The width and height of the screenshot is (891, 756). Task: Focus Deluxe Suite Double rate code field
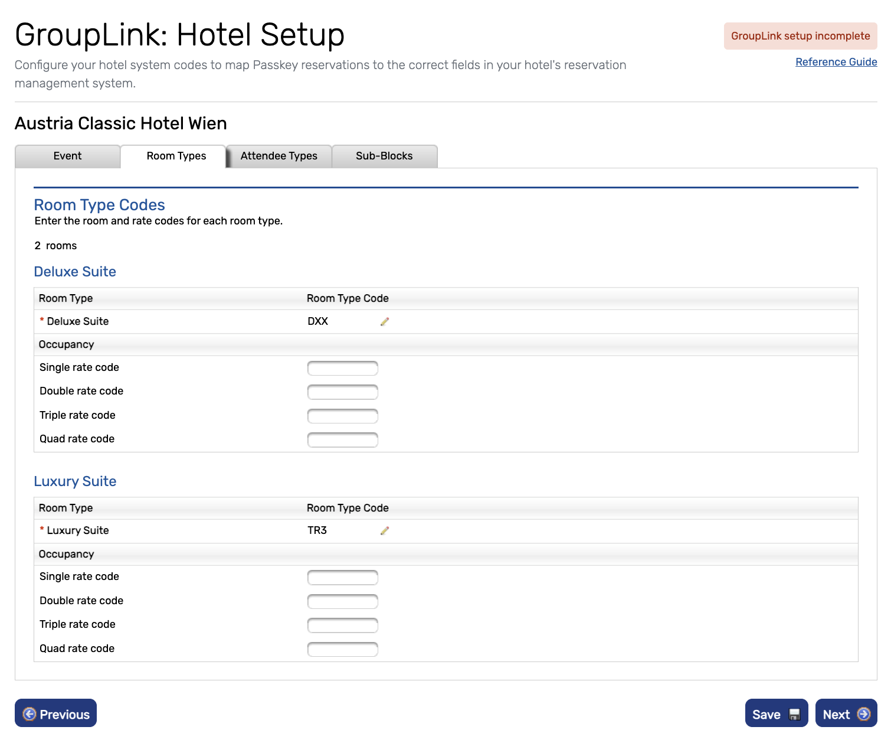343,392
